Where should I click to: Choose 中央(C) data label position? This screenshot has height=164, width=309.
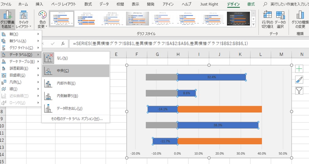pyautogui.click(x=76, y=71)
